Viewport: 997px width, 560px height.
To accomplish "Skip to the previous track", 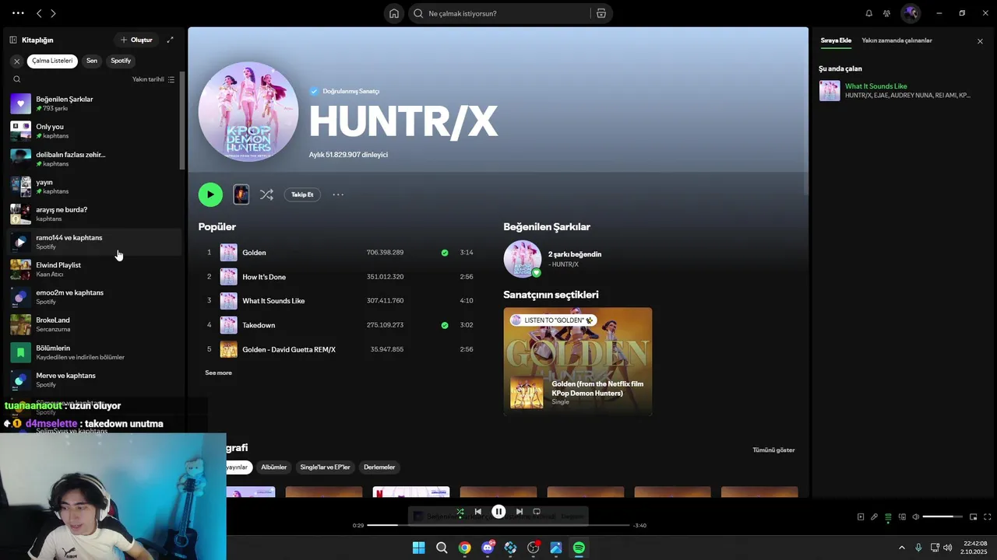I will click(477, 512).
